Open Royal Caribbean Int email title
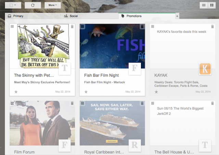Image resolution: width=219 pixels, height=155 pixels. click(x=104, y=152)
